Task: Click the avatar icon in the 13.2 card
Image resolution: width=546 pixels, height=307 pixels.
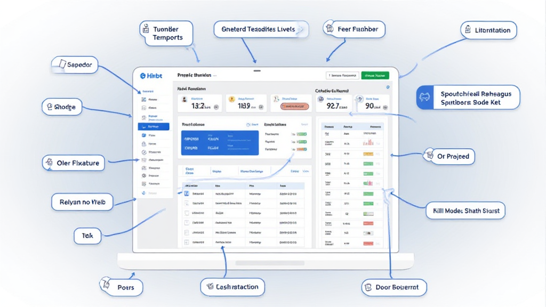Action: click(x=184, y=99)
